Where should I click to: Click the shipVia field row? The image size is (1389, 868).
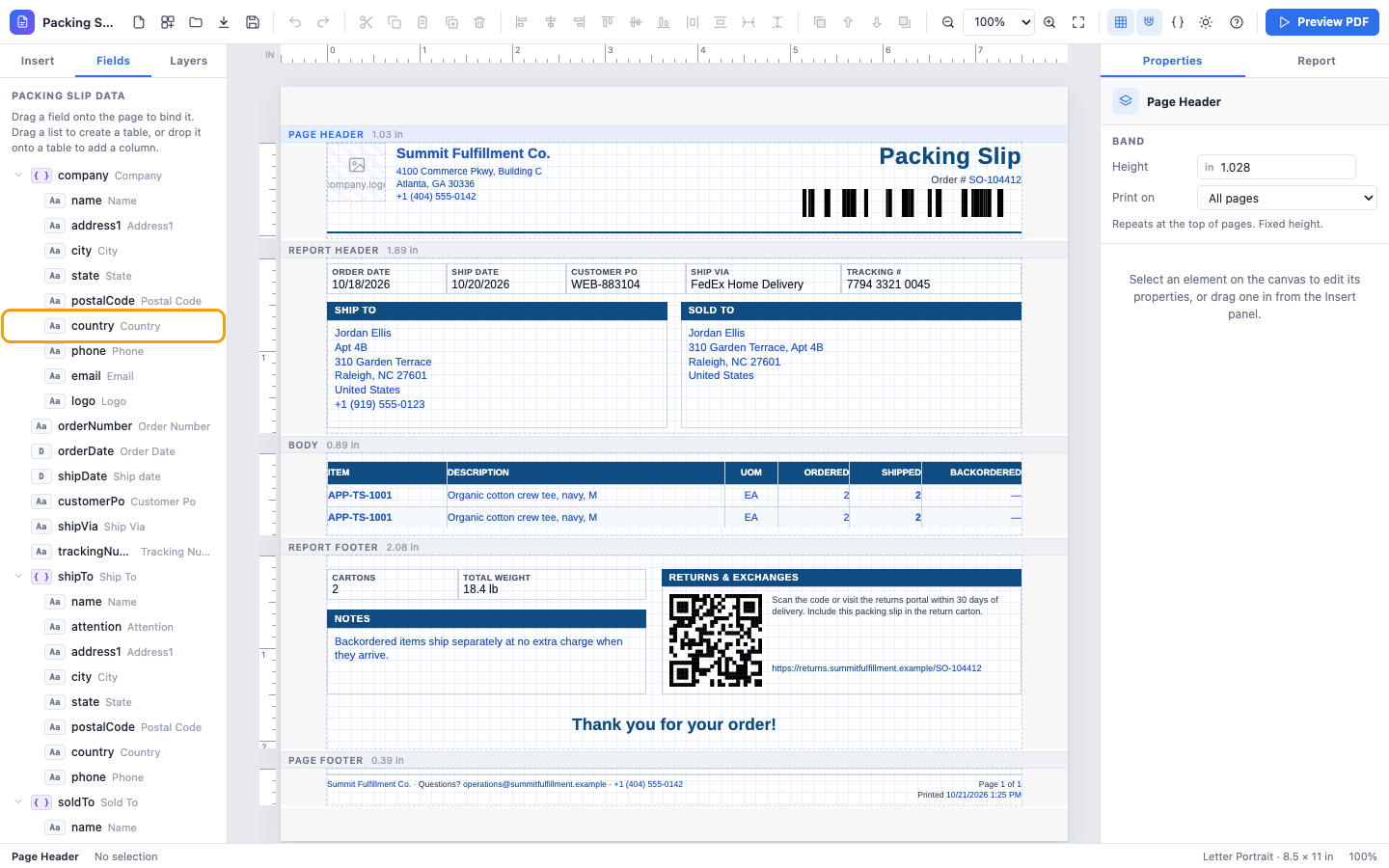[114, 527]
